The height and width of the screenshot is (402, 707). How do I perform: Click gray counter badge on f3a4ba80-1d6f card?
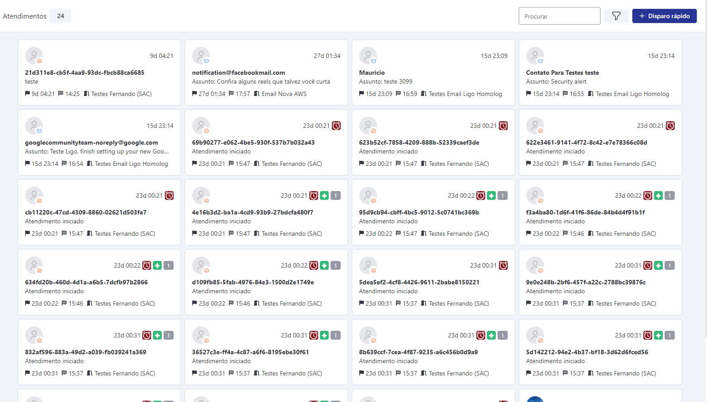point(670,195)
